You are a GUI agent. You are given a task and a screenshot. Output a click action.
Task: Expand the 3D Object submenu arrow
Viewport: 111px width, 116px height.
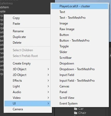48,69
